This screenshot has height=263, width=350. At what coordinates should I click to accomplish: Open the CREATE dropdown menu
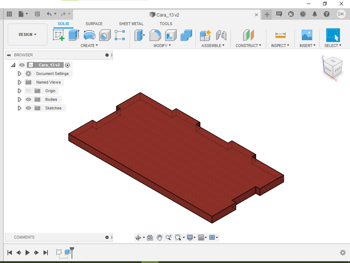pos(89,46)
